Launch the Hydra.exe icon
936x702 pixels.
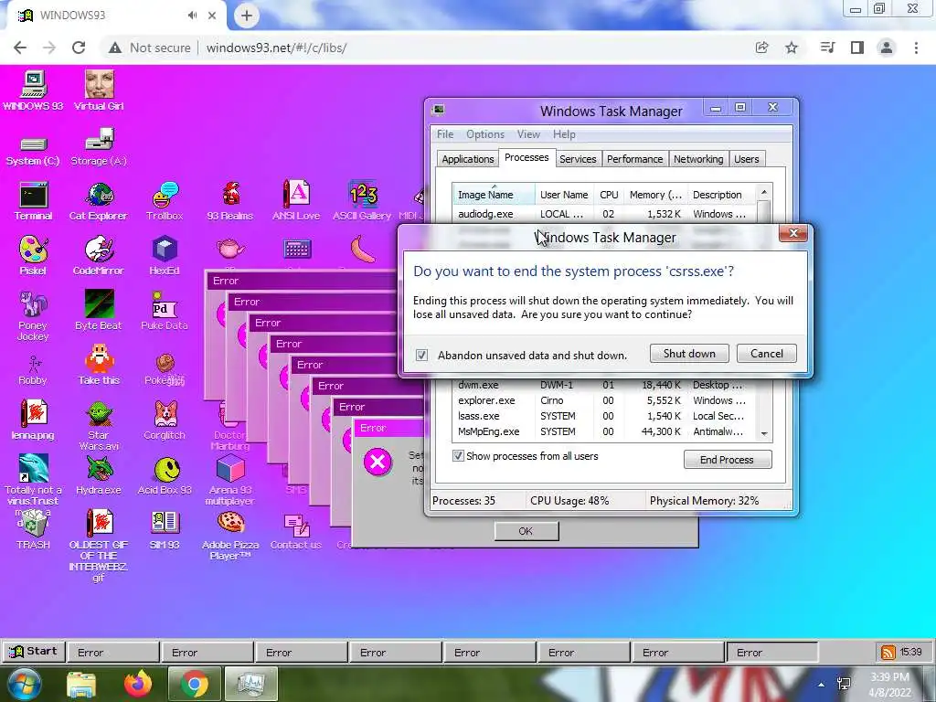point(99,475)
